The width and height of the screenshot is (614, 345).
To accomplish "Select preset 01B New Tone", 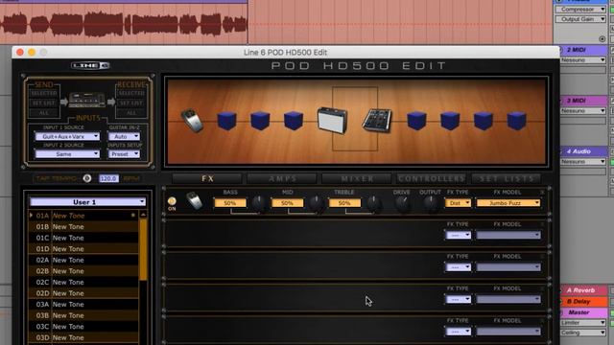I will [x=83, y=226].
